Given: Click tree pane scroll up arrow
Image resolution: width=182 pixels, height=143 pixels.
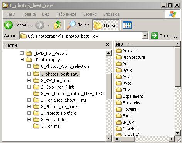Looking at the screenshot, I should (108, 53).
